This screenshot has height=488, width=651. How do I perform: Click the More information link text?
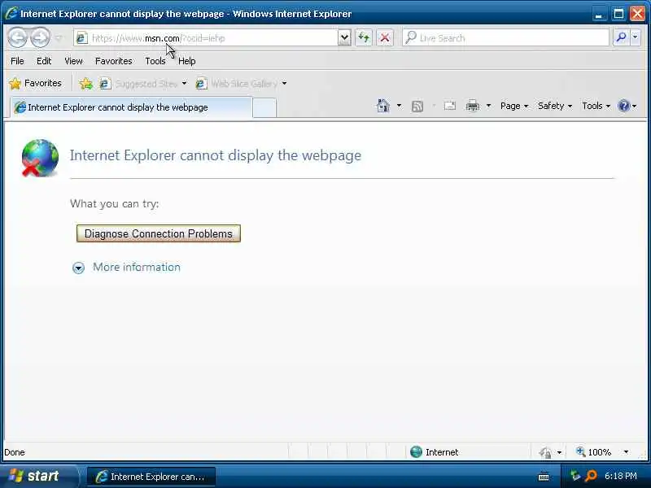pyautogui.click(x=137, y=267)
